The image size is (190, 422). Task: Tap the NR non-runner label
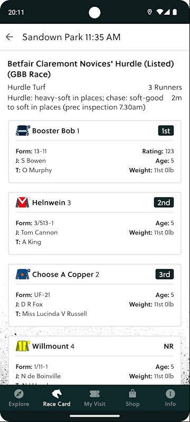coord(169,346)
